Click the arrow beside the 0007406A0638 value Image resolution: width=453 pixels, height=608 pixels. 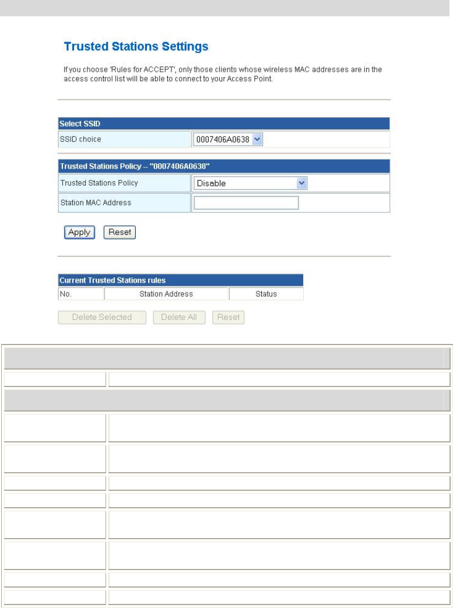(258, 139)
